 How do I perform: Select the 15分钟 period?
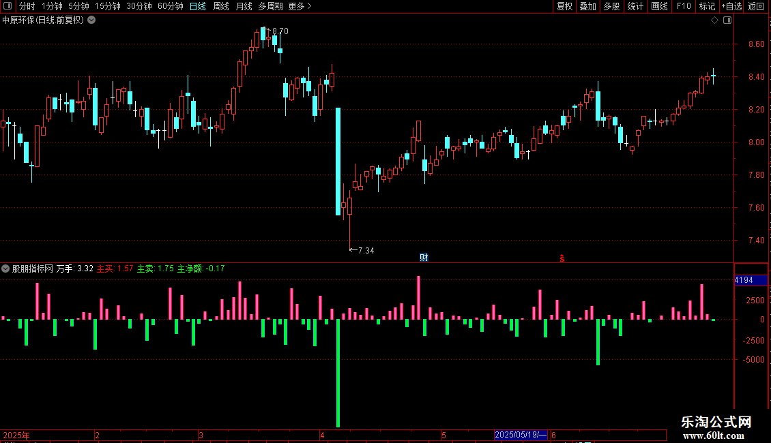108,6
